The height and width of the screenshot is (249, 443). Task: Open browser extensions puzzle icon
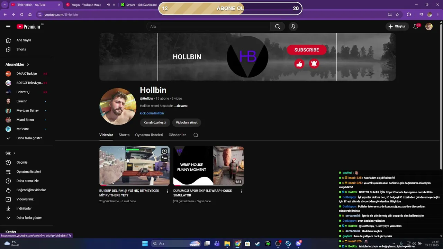pos(409,15)
